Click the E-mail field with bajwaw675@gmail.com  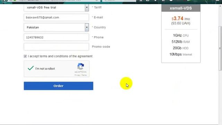(56, 17)
